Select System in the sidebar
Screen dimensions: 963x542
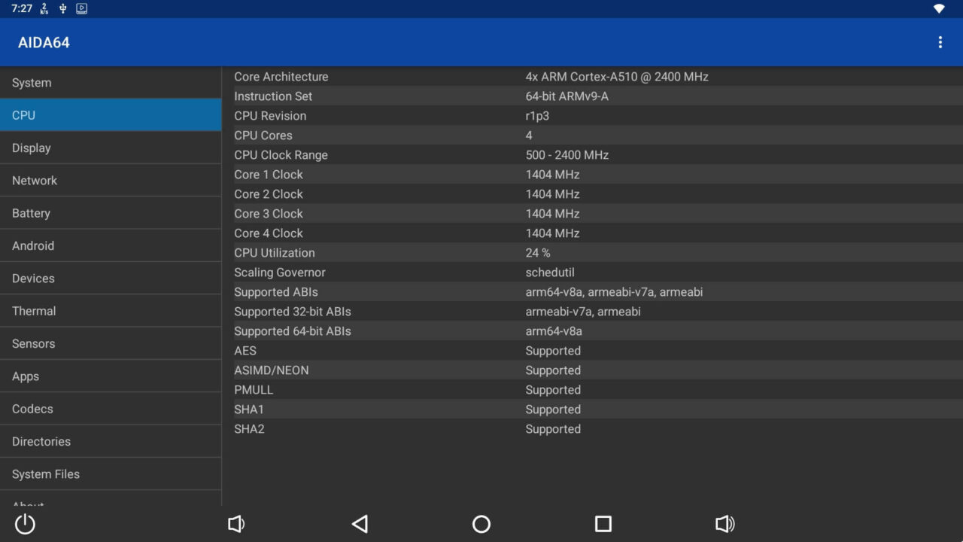(x=111, y=83)
